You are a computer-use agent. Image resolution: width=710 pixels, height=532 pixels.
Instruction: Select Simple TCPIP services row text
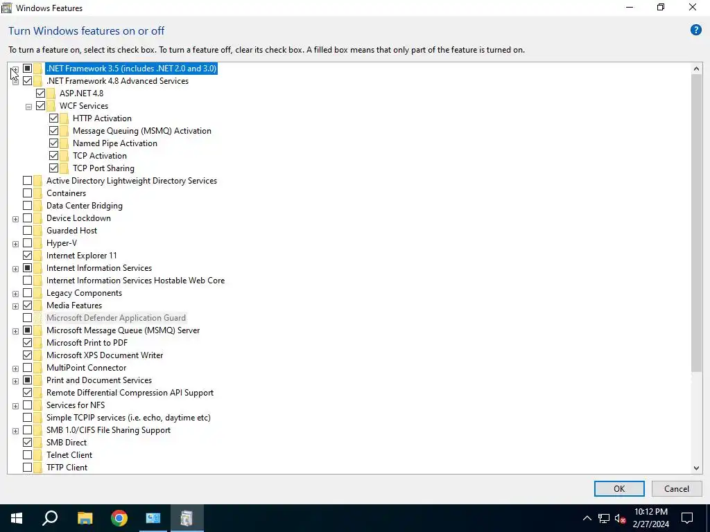pos(128,418)
